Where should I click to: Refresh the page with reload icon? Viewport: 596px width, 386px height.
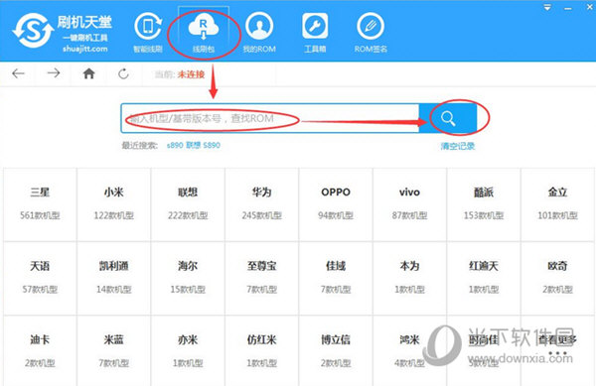pos(123,73)
